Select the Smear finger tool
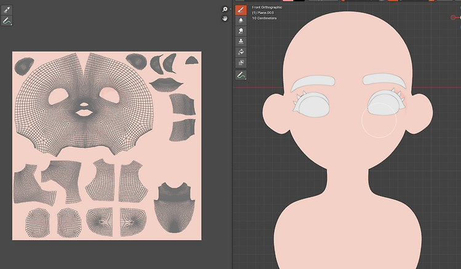The width and height of the screenshot is (461, 269). [241, 31]
